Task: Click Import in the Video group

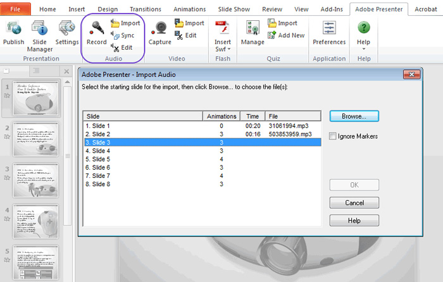Action: click(189, 23)
